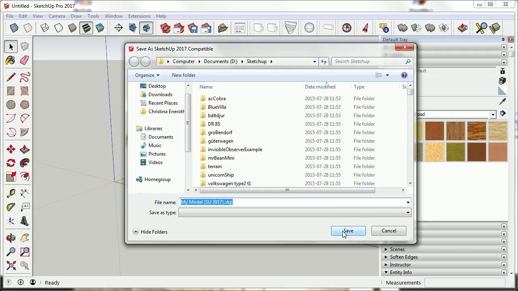Click the rocket extension icon

point(365,28)
